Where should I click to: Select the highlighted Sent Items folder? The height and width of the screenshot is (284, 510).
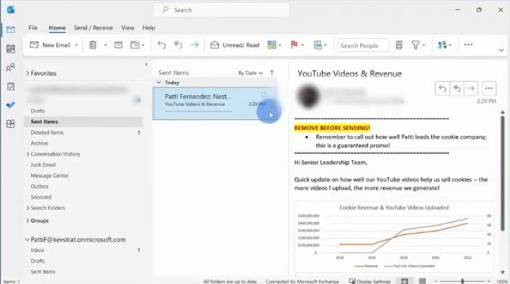click(x=84, y=121)
